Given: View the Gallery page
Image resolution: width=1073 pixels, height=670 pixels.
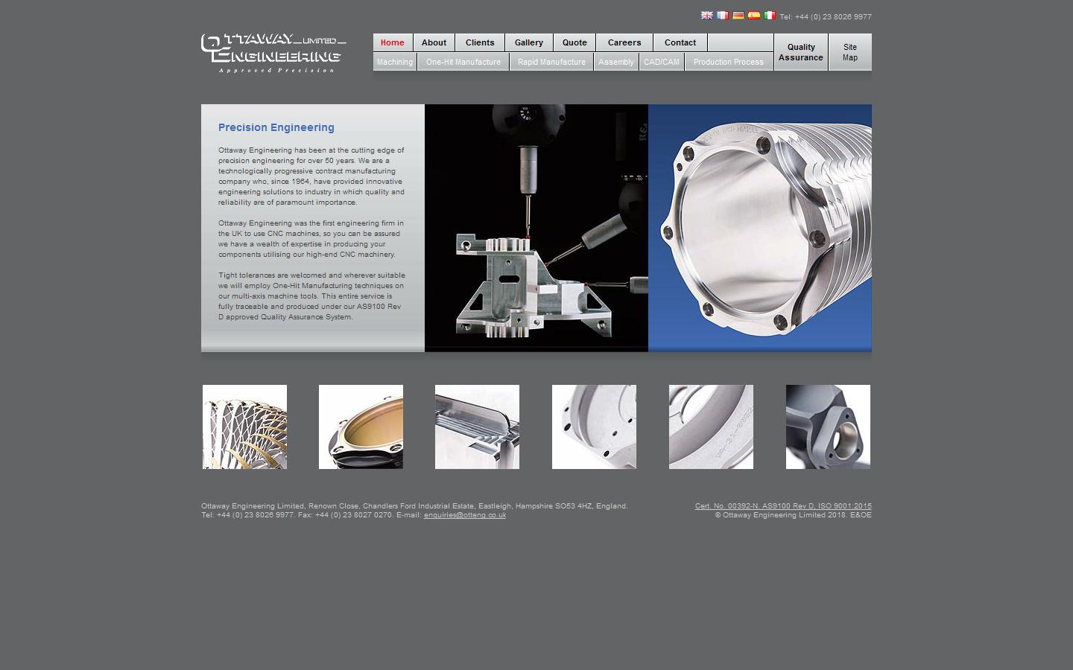Looking at the screenshot, I should 528,42.
